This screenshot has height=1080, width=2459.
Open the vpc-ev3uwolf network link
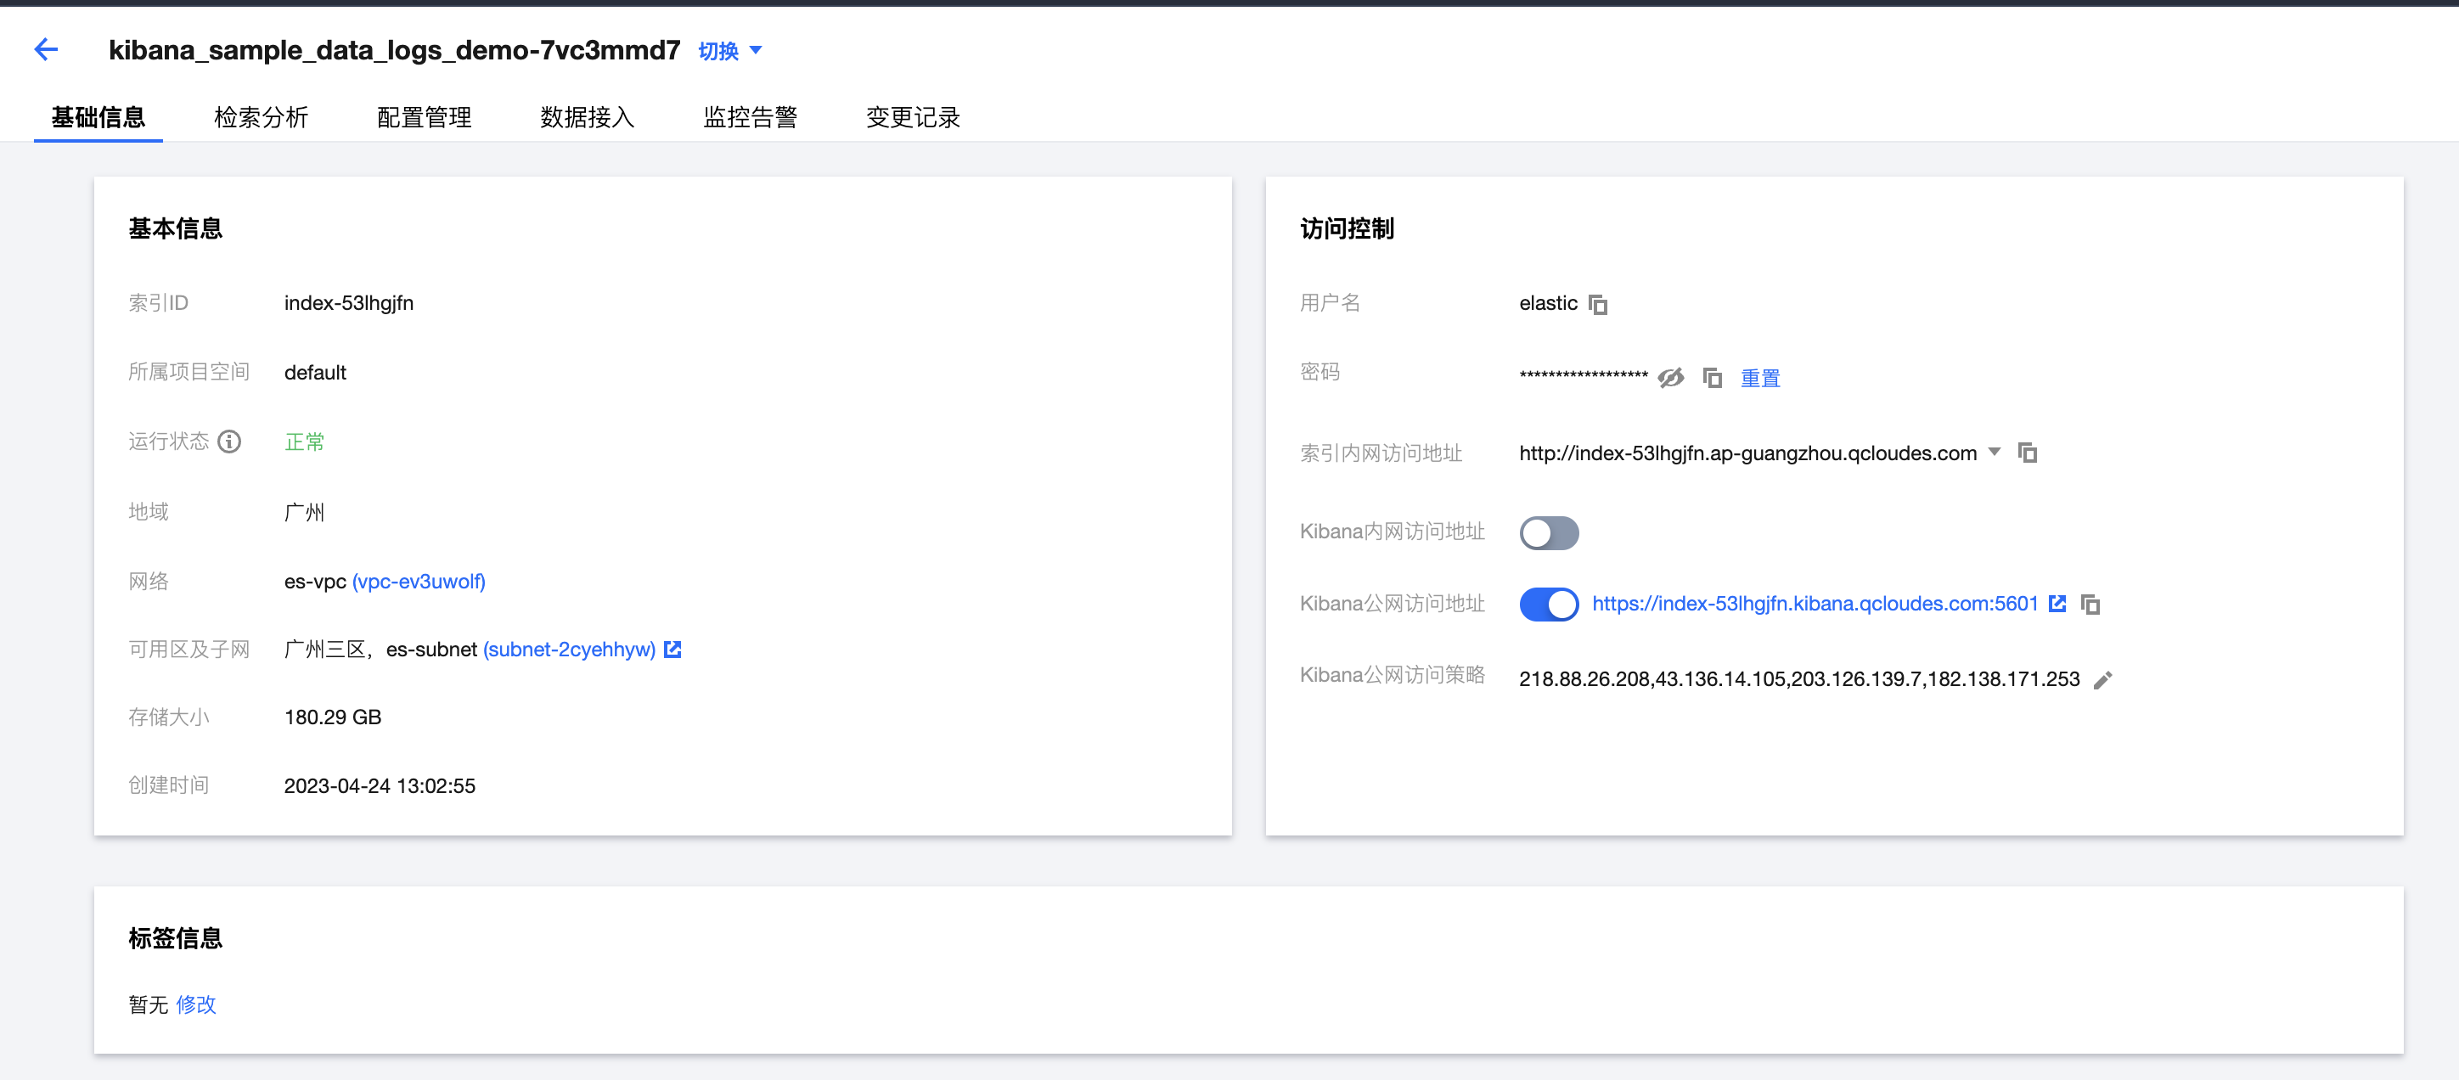pos(419,581)
